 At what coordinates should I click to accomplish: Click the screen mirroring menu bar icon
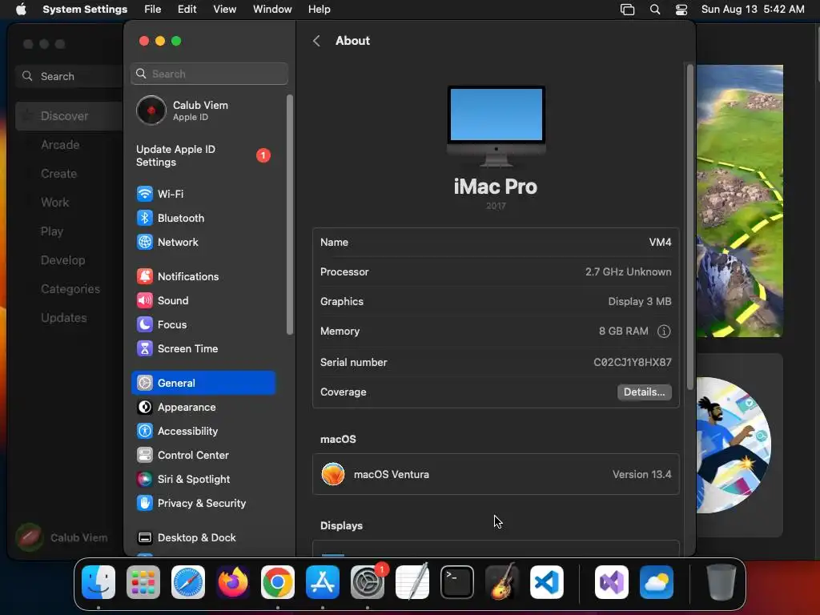click(627, 10)
